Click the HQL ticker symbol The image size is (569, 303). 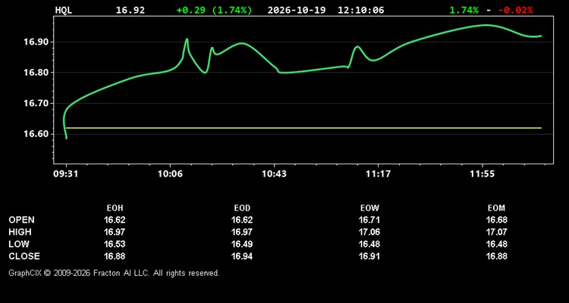pos(64,11)
